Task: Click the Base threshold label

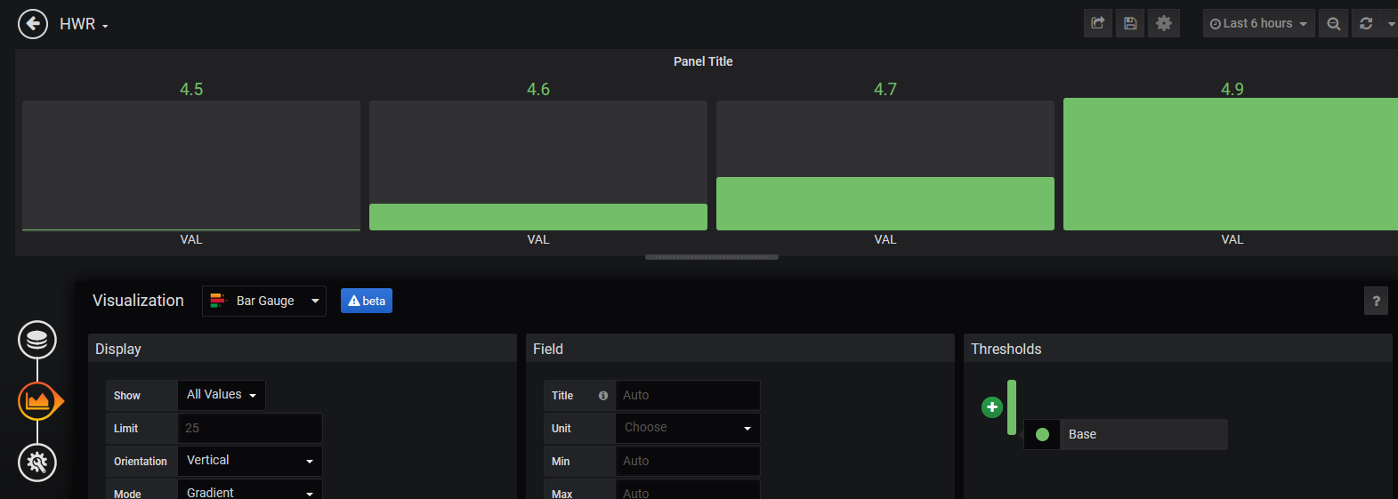Action: click(x=1082, y=434)
